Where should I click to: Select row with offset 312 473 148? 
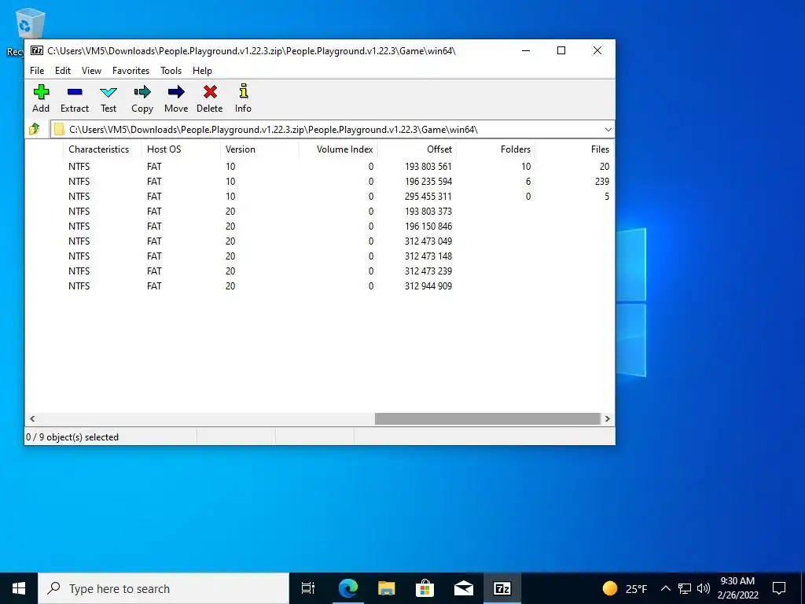click(319, 256)
